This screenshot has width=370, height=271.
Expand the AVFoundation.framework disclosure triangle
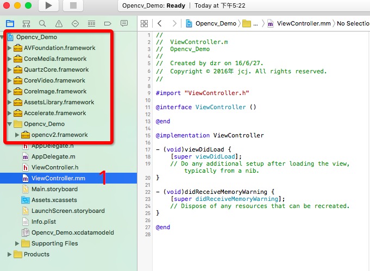click(9, 48)
